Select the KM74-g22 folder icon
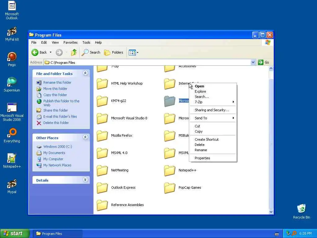Image resolution: width=317 pixels, height=238 pixels. [x=102, y=101]
